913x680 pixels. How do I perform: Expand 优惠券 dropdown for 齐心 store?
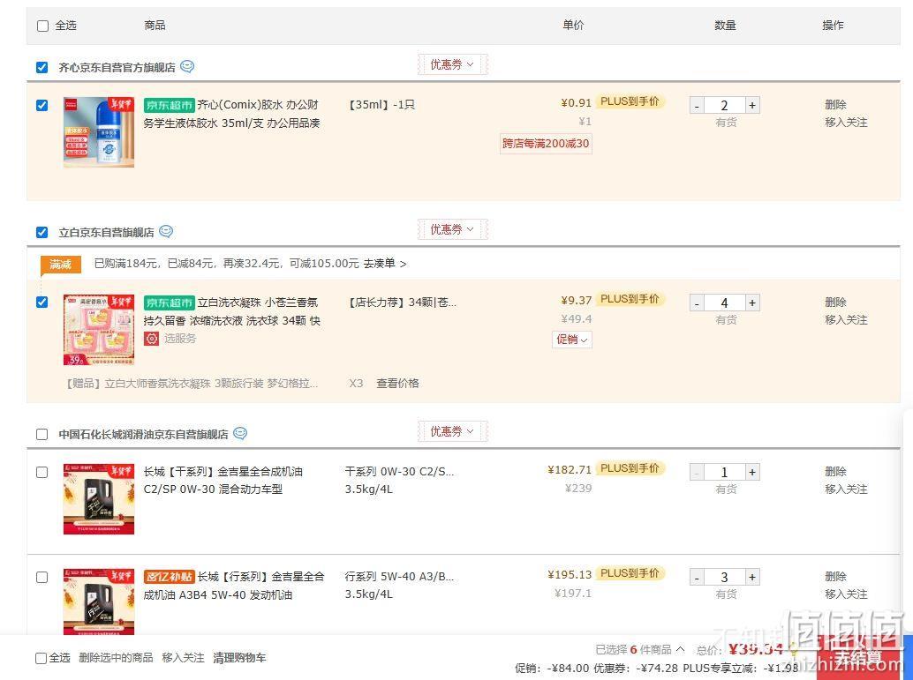(452, 64)
